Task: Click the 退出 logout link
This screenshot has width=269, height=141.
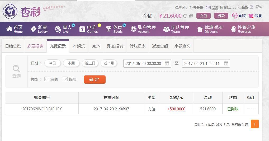Action: click(x=258, y=7)
